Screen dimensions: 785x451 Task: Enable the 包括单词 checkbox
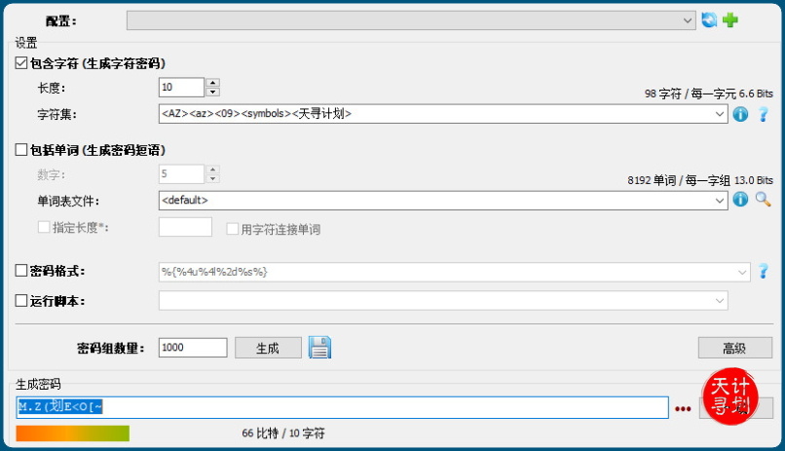point(22,150)
